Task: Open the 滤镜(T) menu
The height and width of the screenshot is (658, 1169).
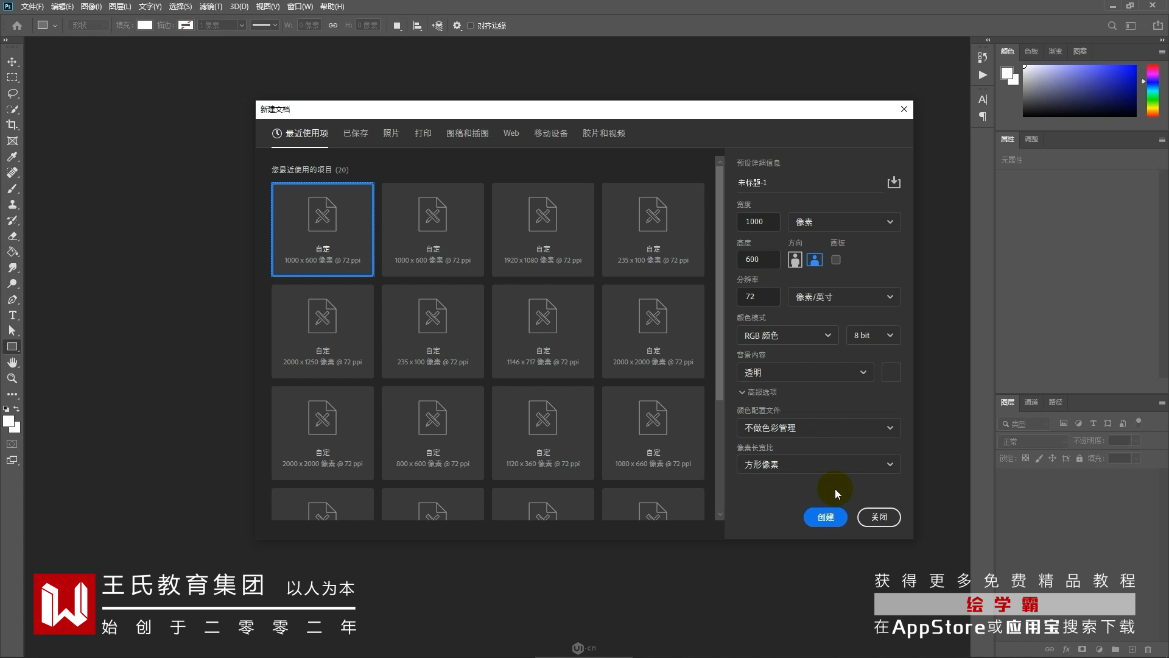Action: coord(211,7)
